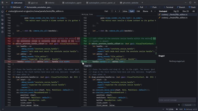
Task: Click the GitComet v0.2.0 version label
Action: pyautogui.click(x=191, y=109)
